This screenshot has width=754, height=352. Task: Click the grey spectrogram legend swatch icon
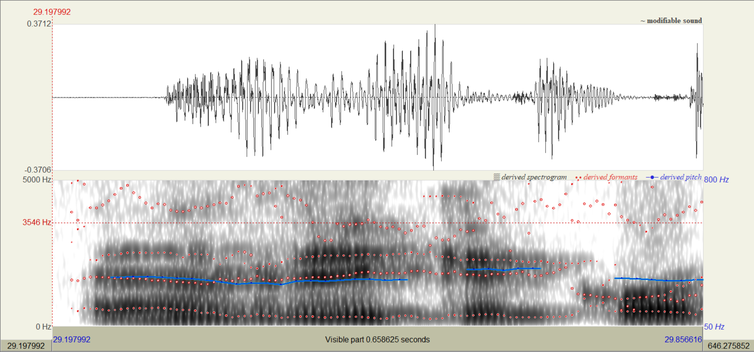[x=497, y=177]
